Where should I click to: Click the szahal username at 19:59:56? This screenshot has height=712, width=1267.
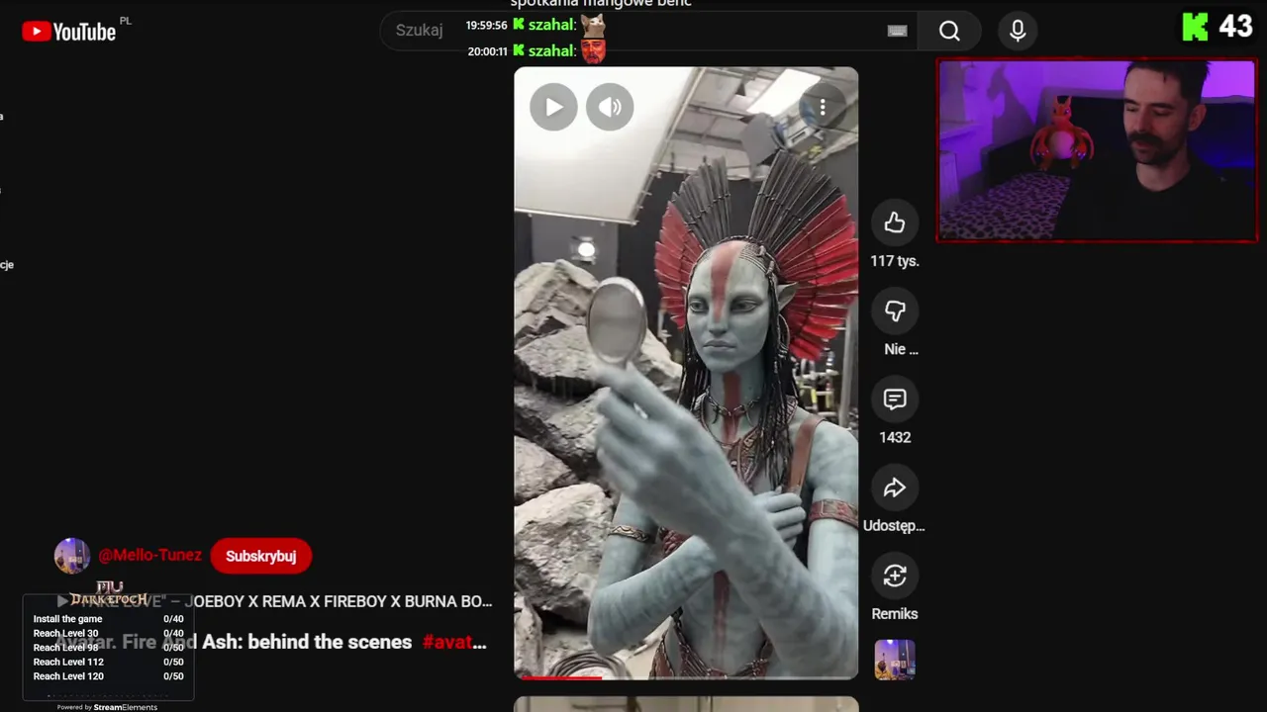(551, 25)
